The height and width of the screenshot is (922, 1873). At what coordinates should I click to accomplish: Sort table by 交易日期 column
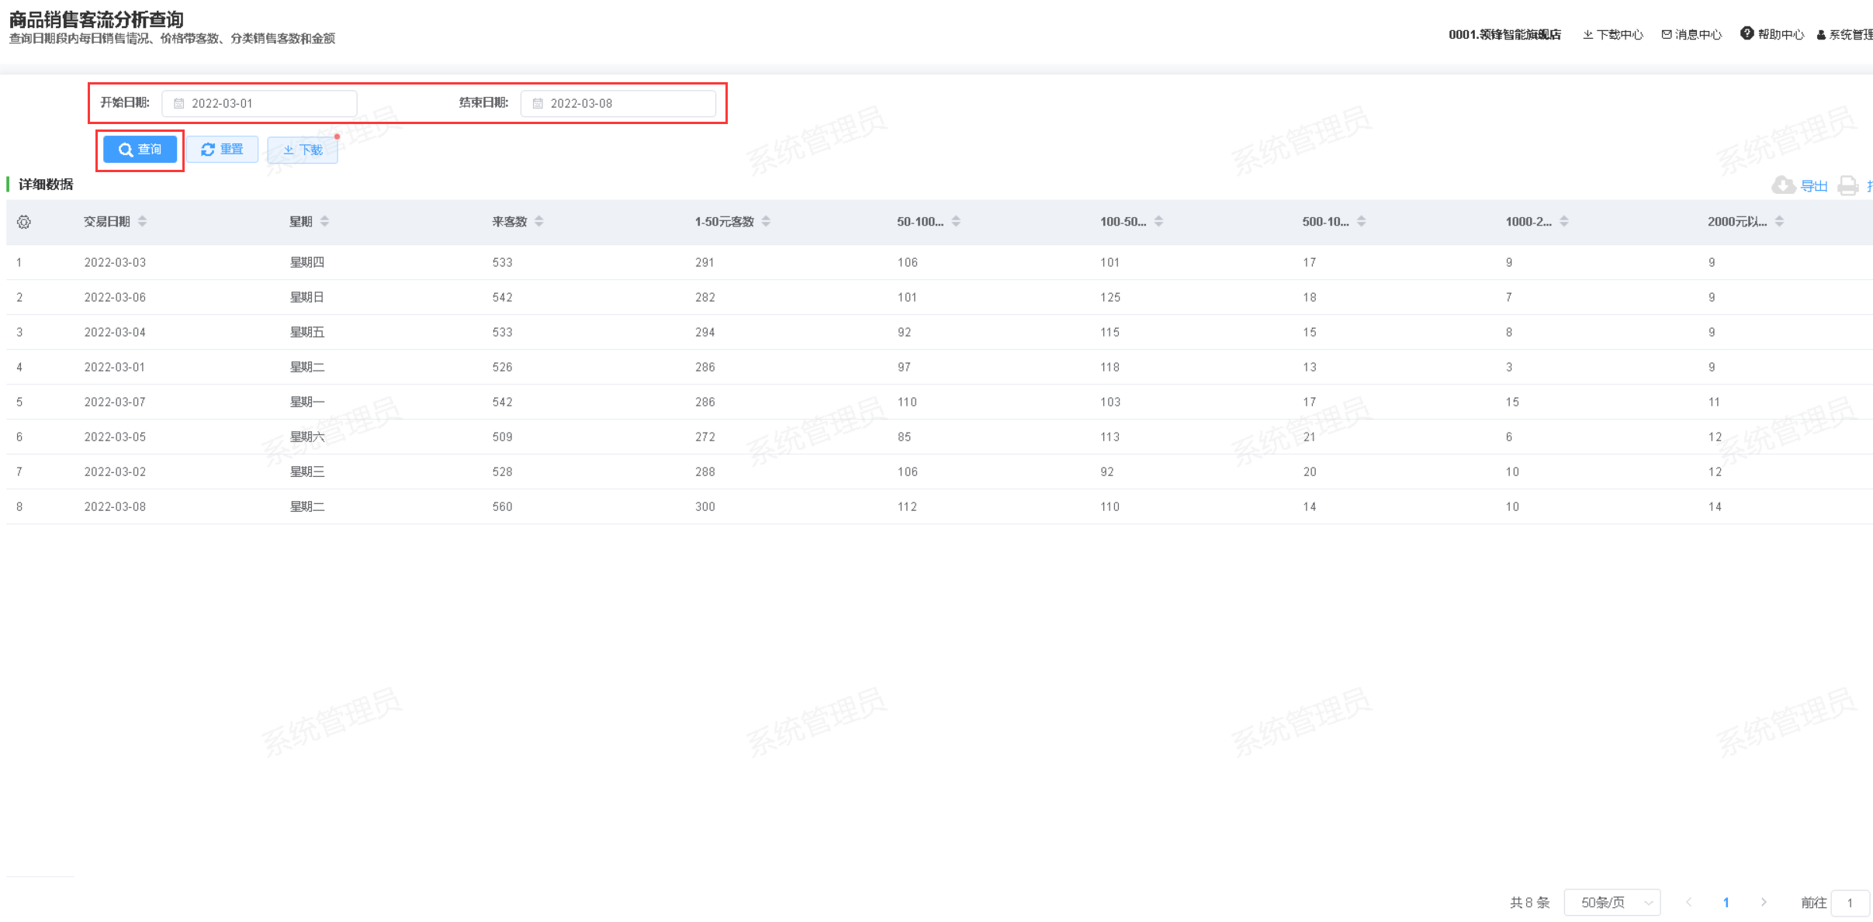coord(142,222)
